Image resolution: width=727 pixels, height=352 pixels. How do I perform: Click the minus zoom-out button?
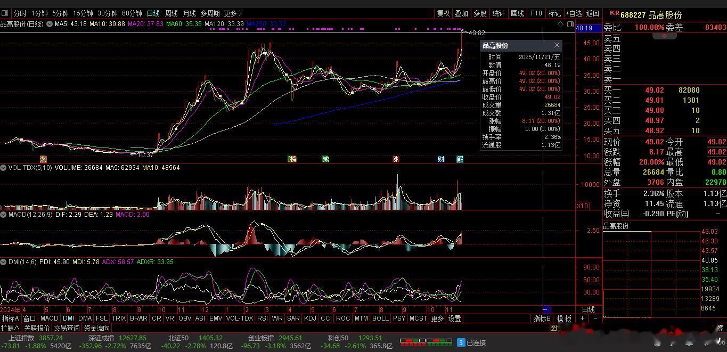point(595,318)
